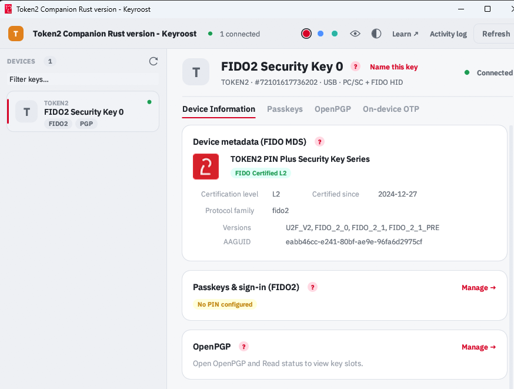The height and width of the screenshot is (389, 514).
Task: Click the devices count badge 1
Action: [x=50, y=61]
